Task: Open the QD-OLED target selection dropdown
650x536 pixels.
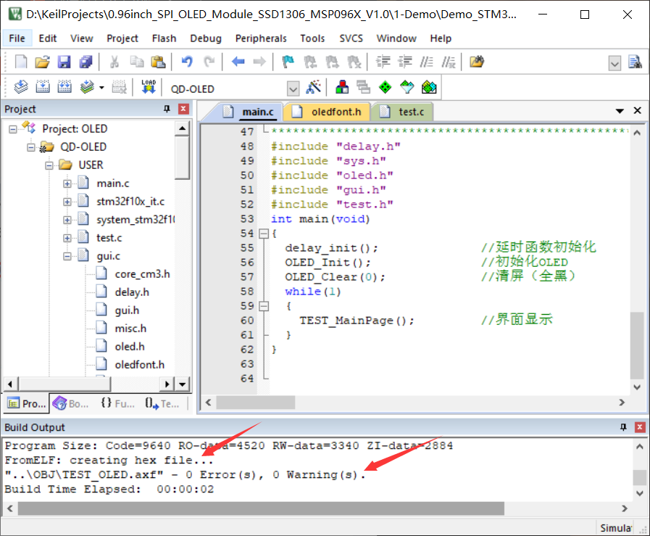Action: (293, 88)
